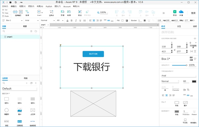
Task: Switch to the 说明 notes tab
Action: coord(195,26)
